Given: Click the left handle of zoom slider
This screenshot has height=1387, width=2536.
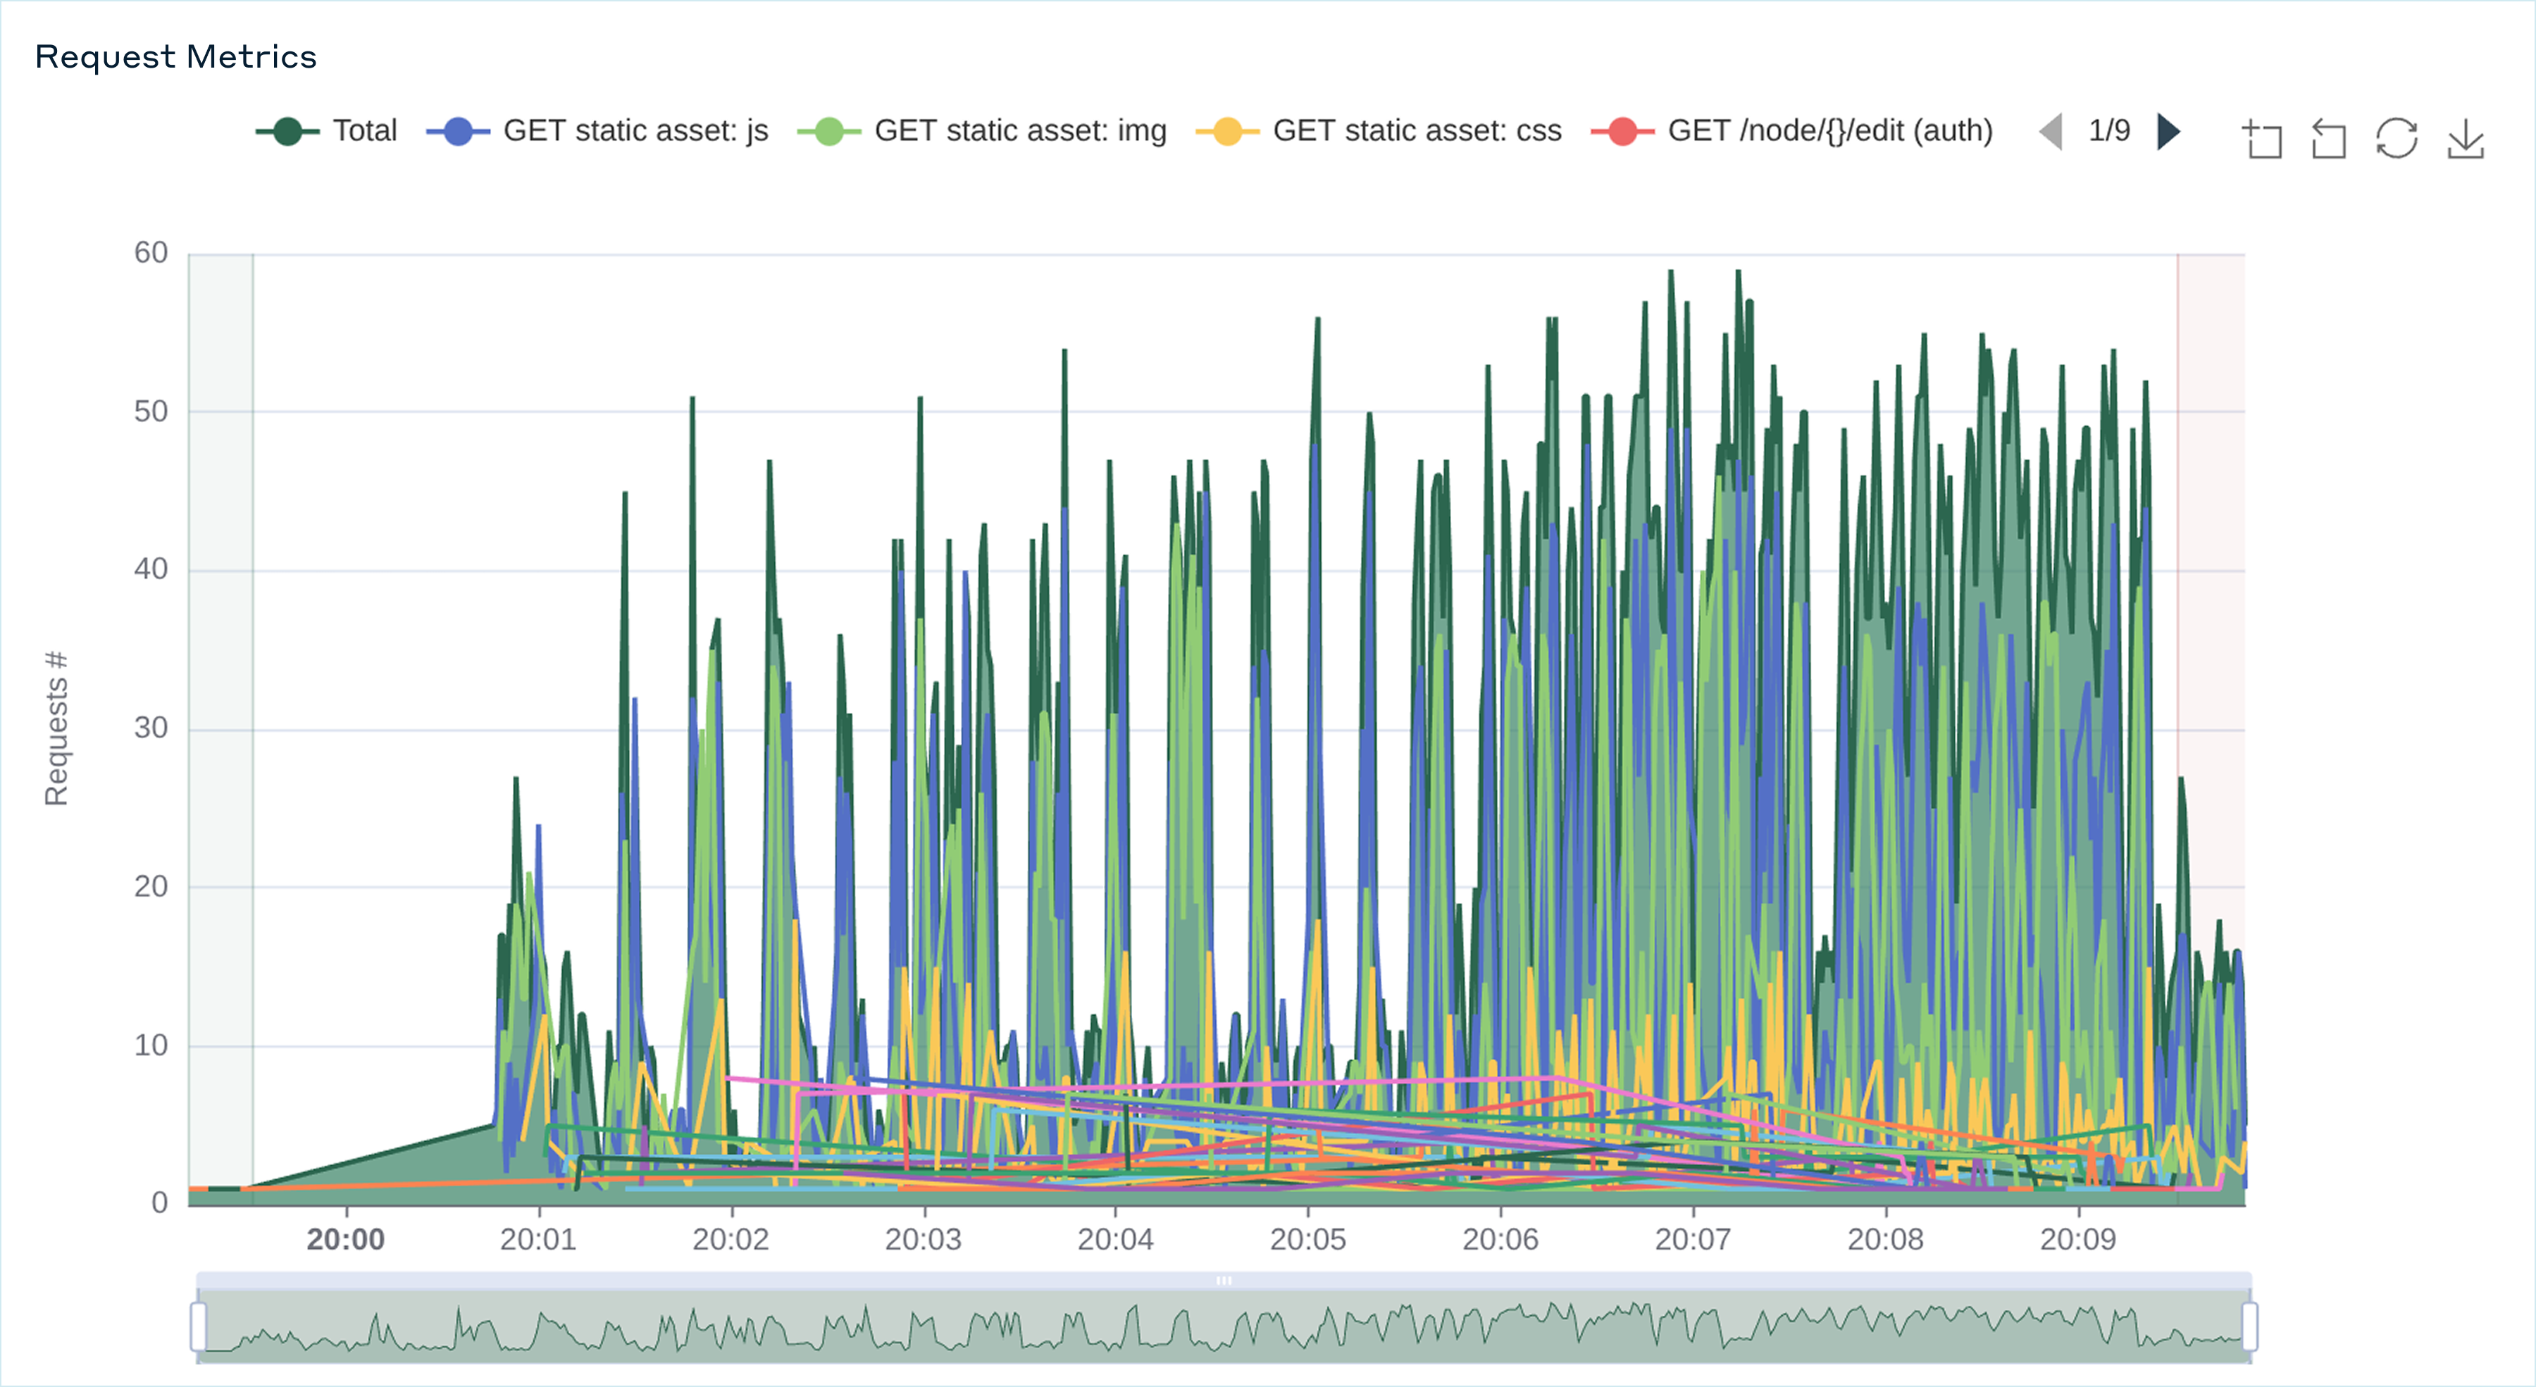Looking at the screenshot, I should (x=199, y=1326).
